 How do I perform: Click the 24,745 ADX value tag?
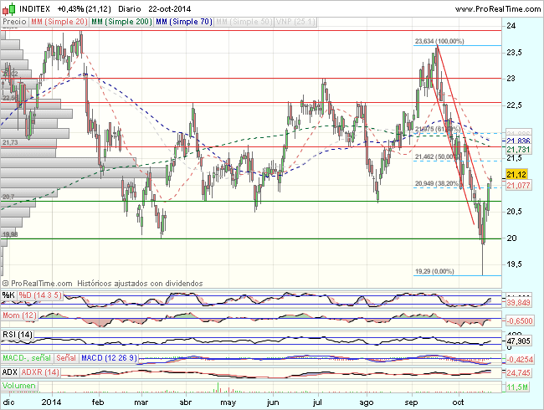[518, 373]
